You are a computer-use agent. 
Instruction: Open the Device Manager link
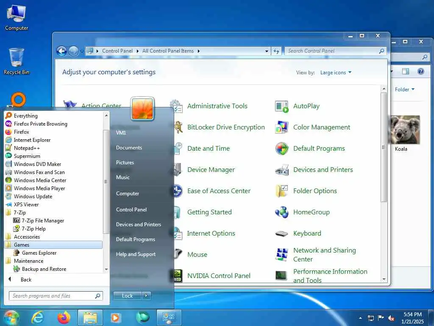click(211, 170)
